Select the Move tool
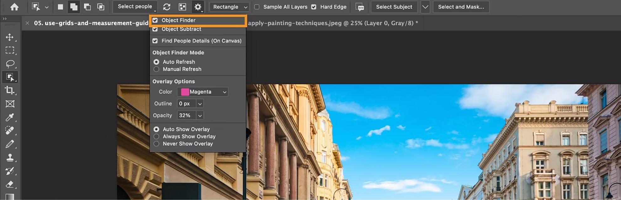 coord(10,37)
